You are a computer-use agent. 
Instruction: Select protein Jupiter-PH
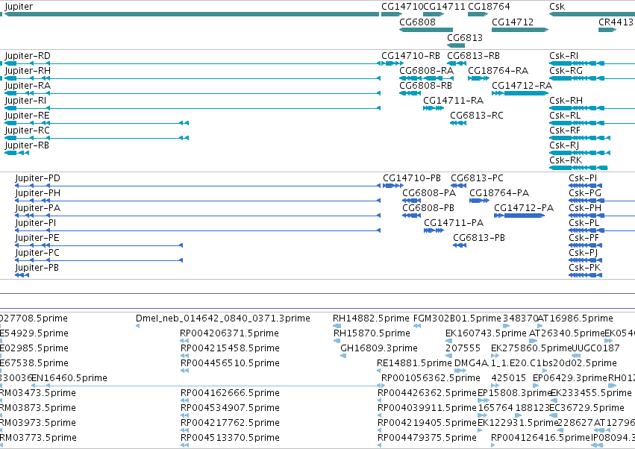[37, 193]
